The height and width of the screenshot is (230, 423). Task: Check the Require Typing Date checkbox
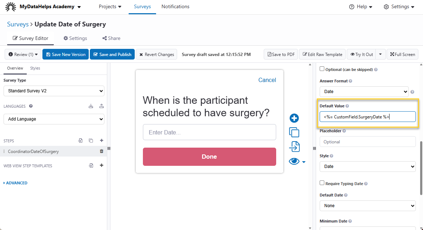tap(322, 183)
